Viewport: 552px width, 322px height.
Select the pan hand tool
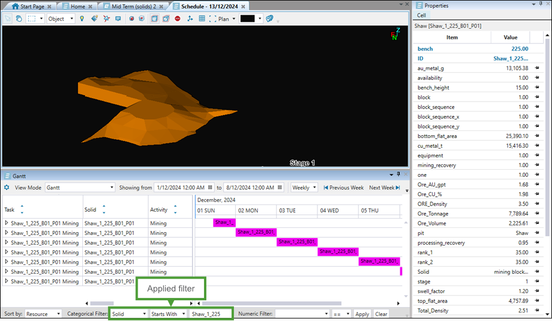pyautogui.click(x=19, y=19)
